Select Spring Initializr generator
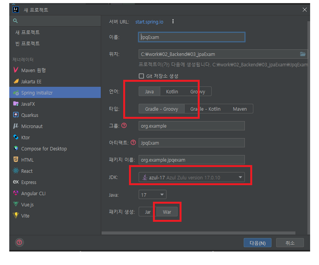Viewport: 319px width, 265px height. pyautogui.click(x=55, y=93)
